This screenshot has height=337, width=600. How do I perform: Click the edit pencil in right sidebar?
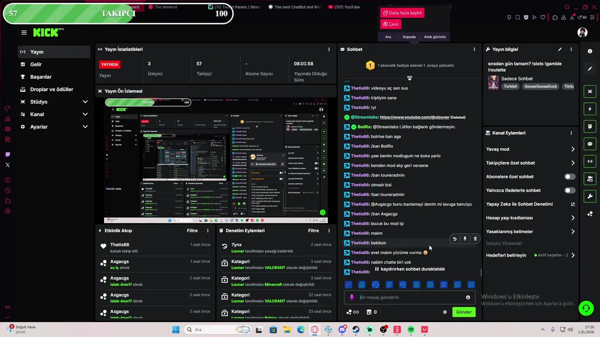590,69
